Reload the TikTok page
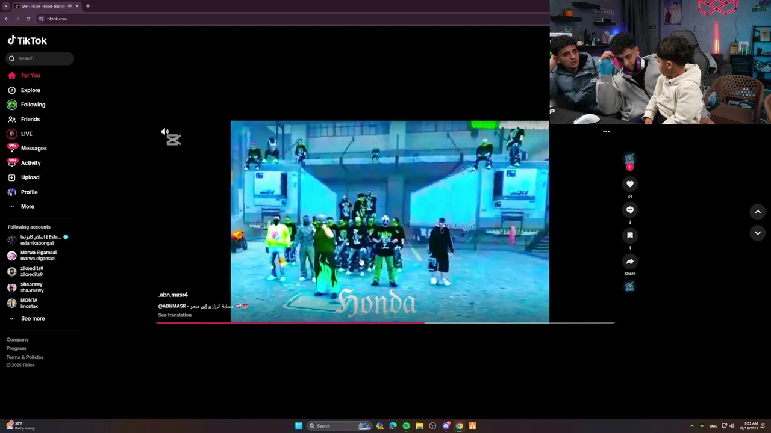771x433 pixels. pos(28,19)
